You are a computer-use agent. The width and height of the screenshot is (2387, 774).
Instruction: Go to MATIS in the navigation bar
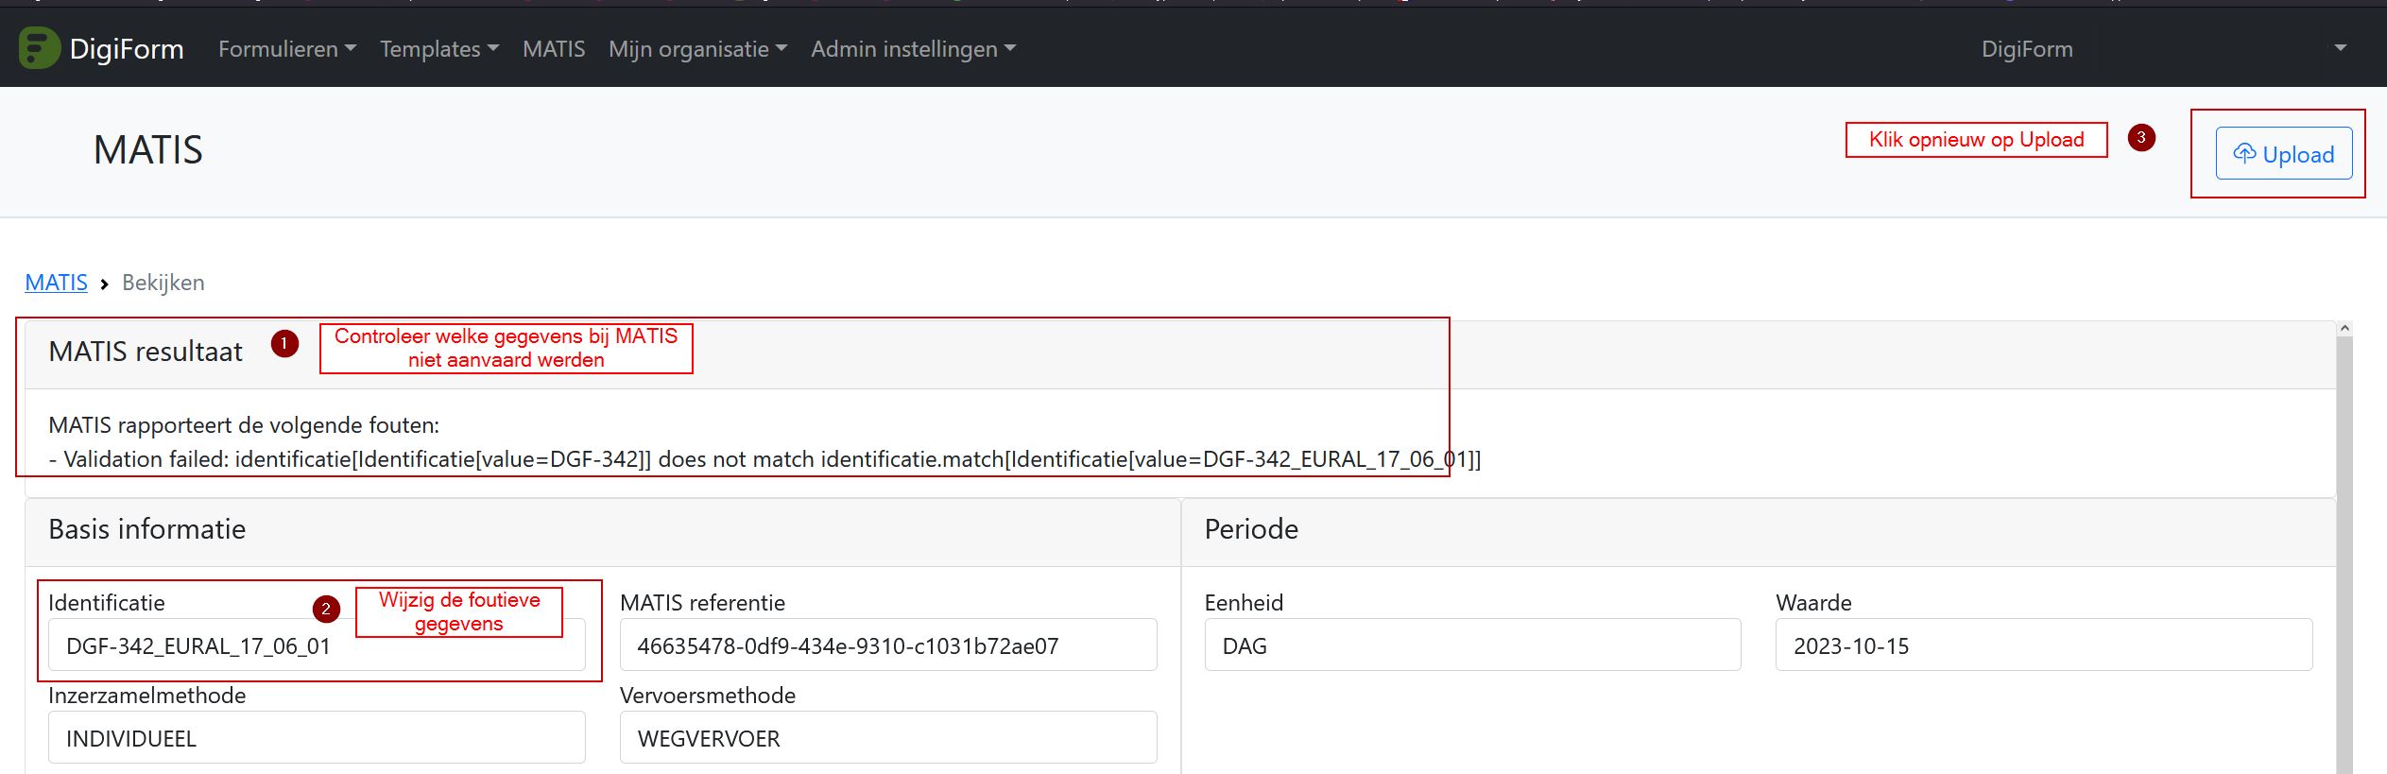(x=554, y=49)
